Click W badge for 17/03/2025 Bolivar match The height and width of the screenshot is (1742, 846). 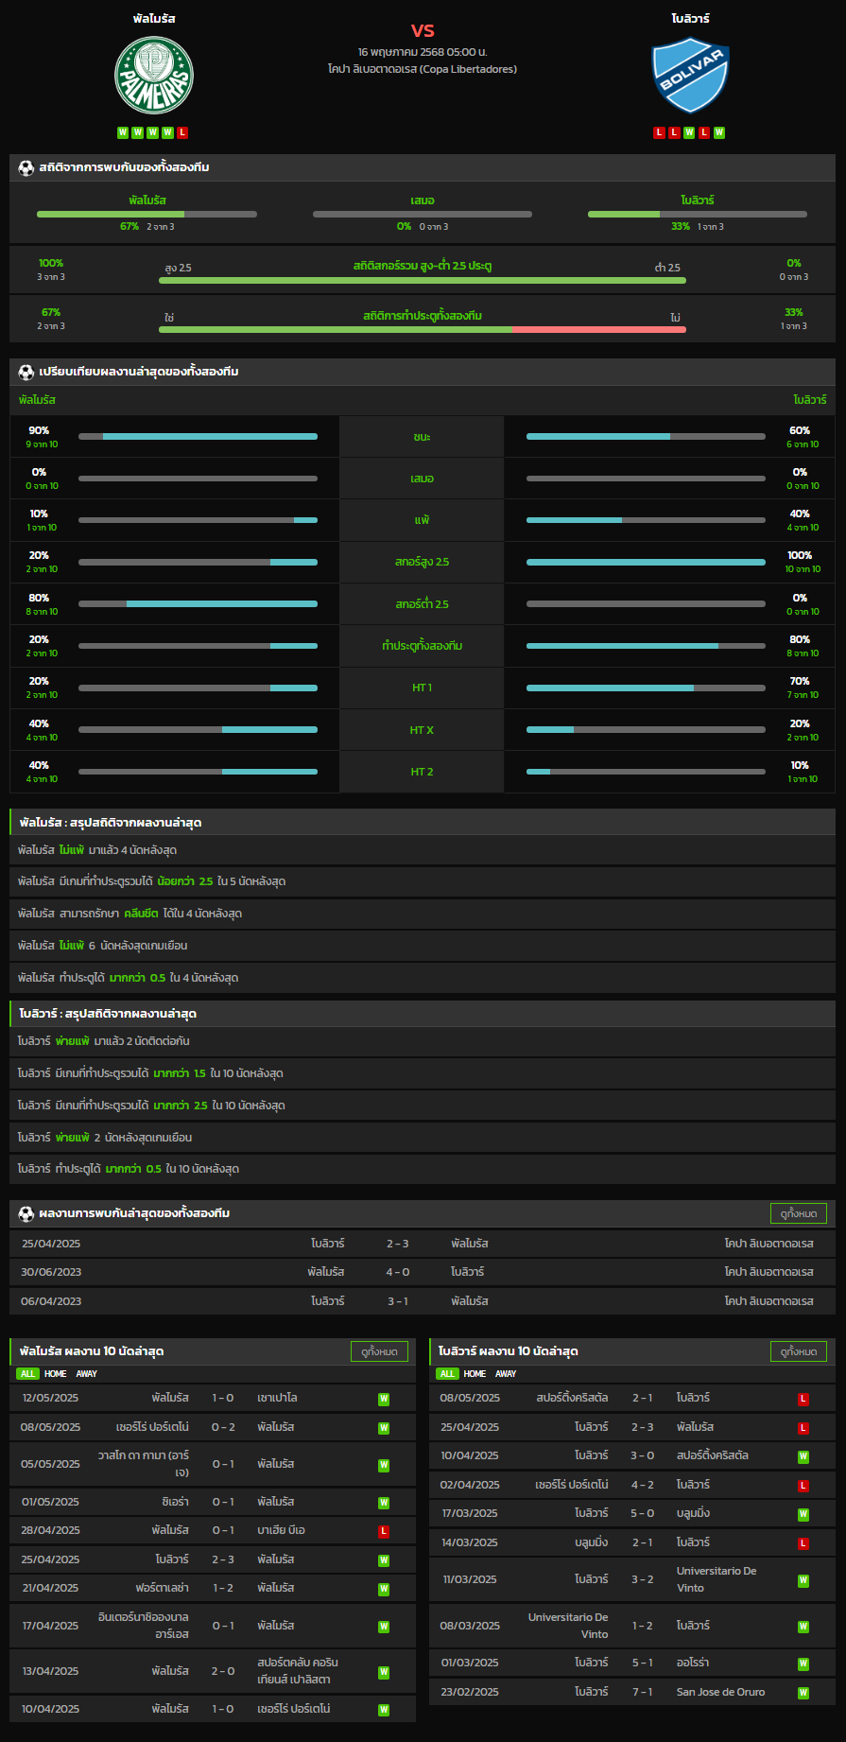tap(803, 1514)
